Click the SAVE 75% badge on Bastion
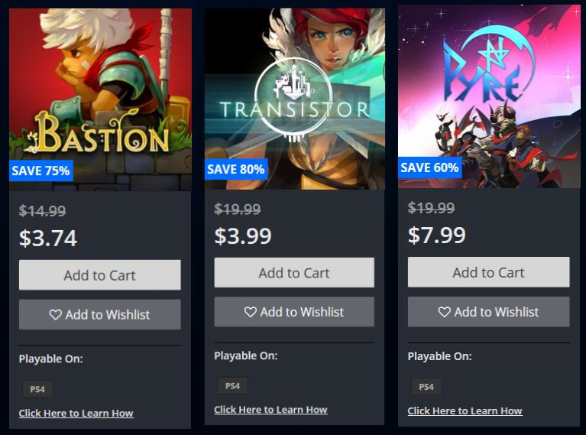This screenshot has height=435, width=586. tap(40, 170)
